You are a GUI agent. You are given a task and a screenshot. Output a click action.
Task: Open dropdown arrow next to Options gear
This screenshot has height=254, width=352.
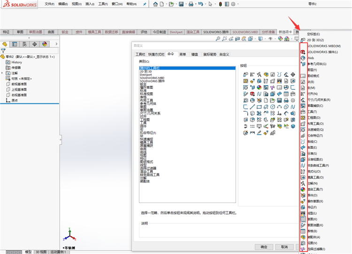238,4
